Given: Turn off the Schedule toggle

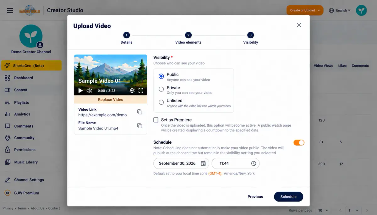Looking at the screenshot, I should [299, 143].
